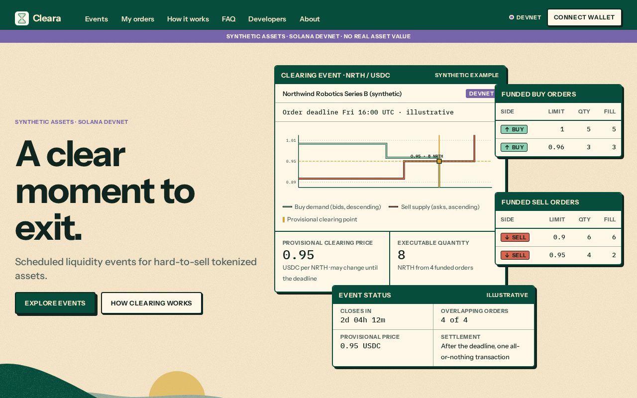Click the green buy demand legend swatch
The width and height of the screenshot is (637, 398).
point(287,207)
